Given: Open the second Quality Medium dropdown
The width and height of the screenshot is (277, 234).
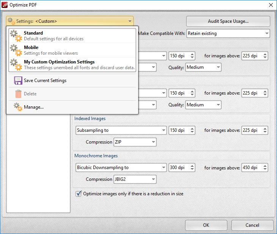Looking at the screenshot, I should tap(203, 105).
